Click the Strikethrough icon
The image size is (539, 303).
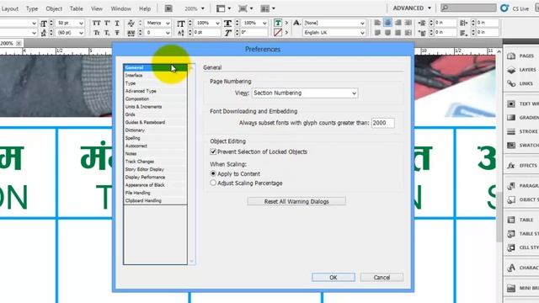coord(117,33)
